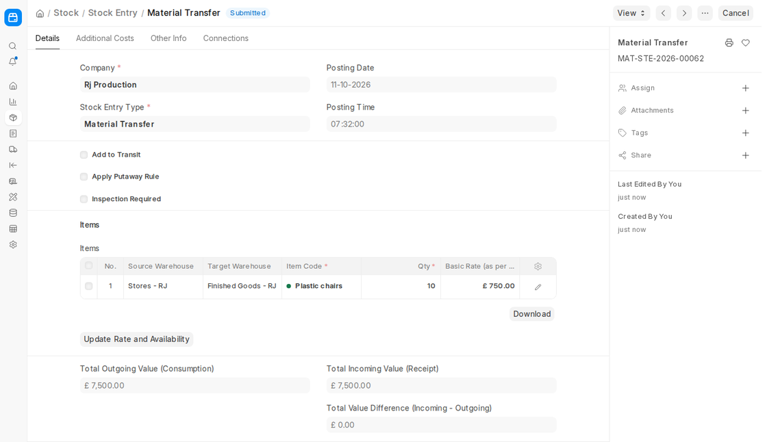This screenshot has width=767, height=442.
Task: Toggle the Add to Transit checkbox
Action: point(84,155)
